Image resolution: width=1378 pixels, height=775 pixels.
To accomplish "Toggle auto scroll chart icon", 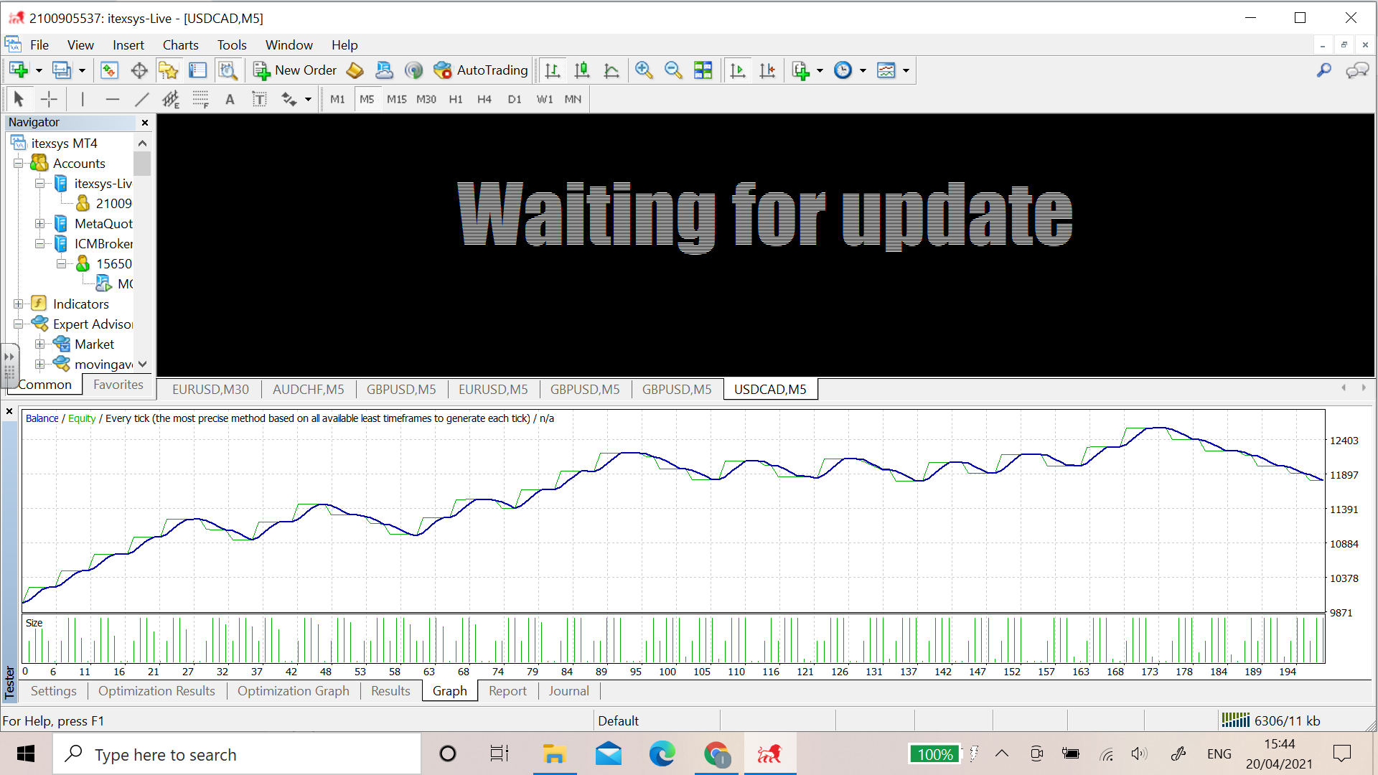I will (738, 70).
